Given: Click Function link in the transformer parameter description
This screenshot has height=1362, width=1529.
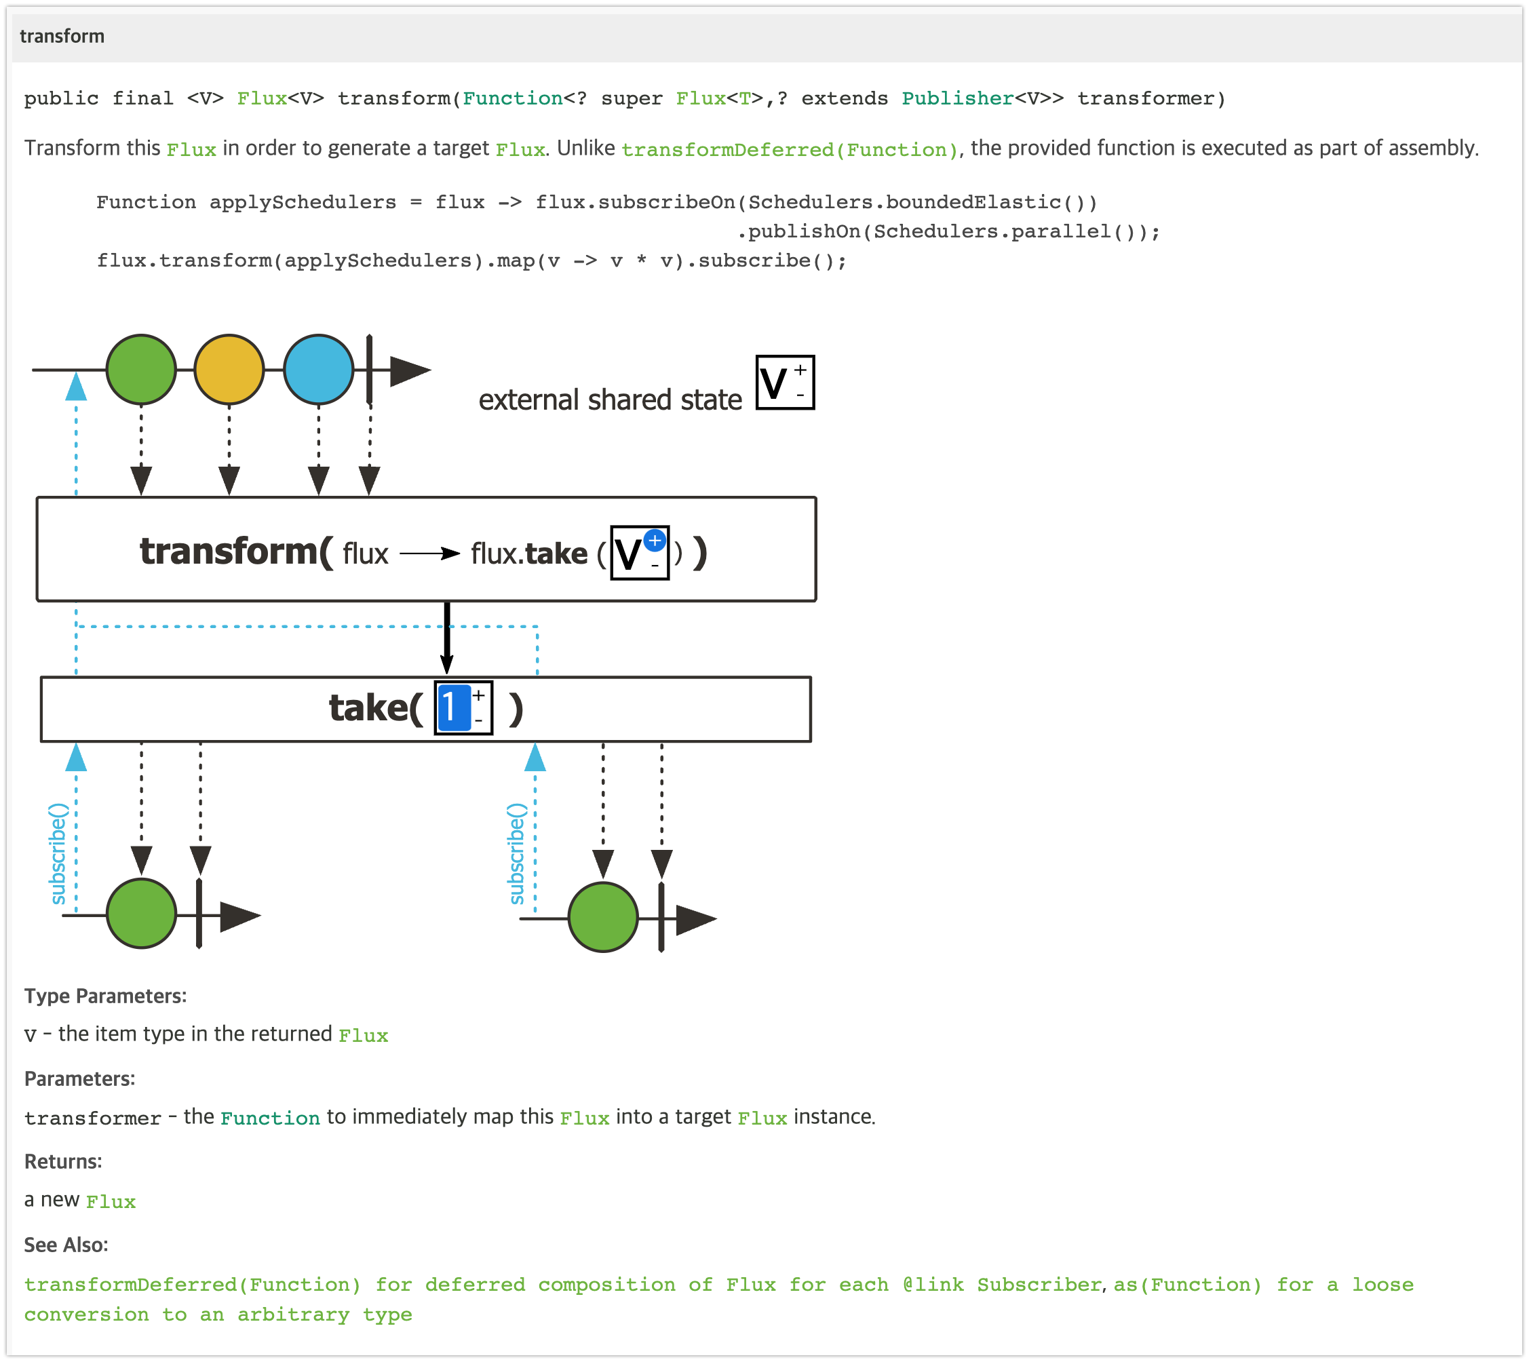Looking at the screenshot, I should (269, 1118).
